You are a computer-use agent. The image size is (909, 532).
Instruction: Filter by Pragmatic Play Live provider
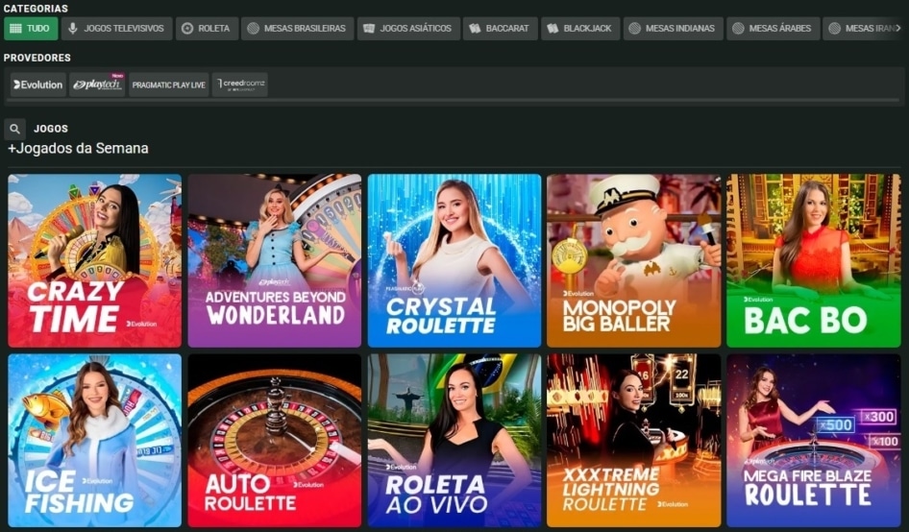(x=169, y=85)
